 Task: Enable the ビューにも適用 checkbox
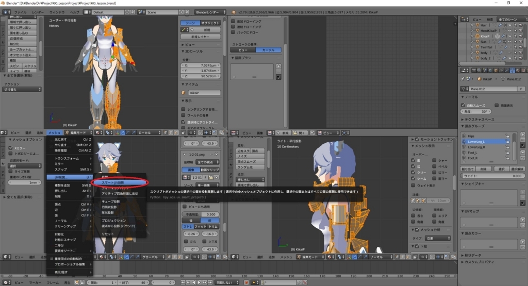click(185, 207)
